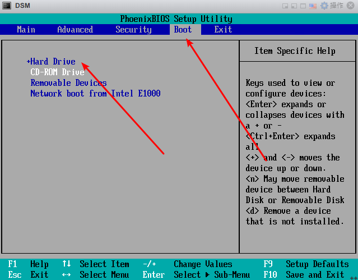Viewport: 358px width, 280px height.
Task: Click the Select Item hint label
Action: [x=104, y=264]
